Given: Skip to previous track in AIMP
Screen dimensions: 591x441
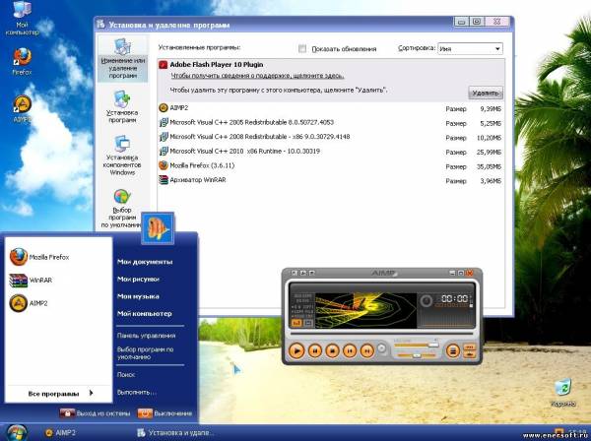Looking at the screenshot, I should pyautogui.click(x=350, y=351).
